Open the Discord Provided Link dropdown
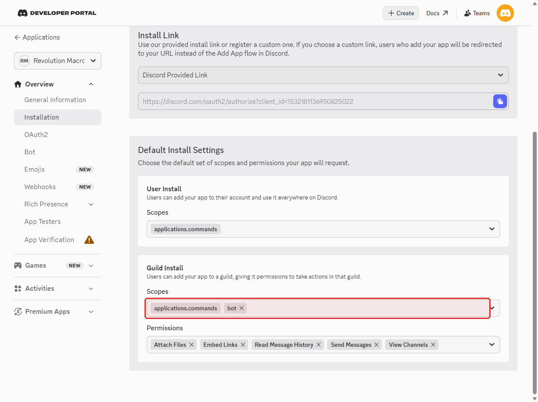This screenshot has height=402, width=538. 323,75
